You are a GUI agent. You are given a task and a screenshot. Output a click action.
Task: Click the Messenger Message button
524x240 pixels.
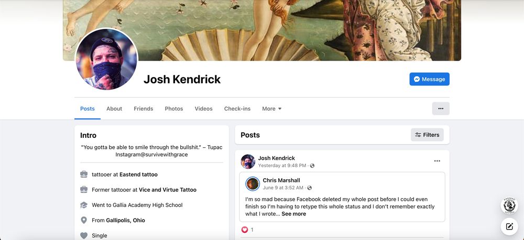point(429,79)
